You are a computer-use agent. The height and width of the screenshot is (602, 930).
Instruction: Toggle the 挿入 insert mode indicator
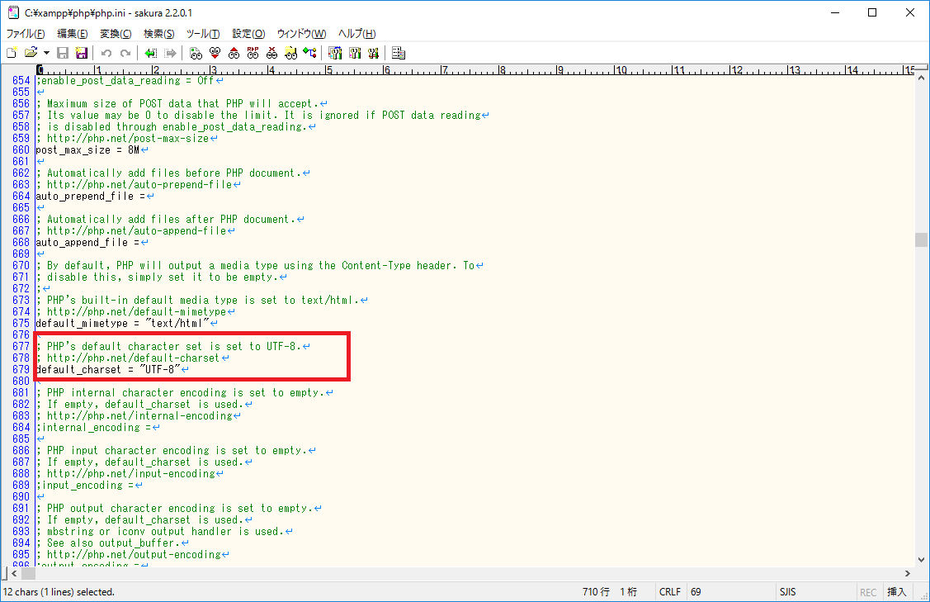896,592
